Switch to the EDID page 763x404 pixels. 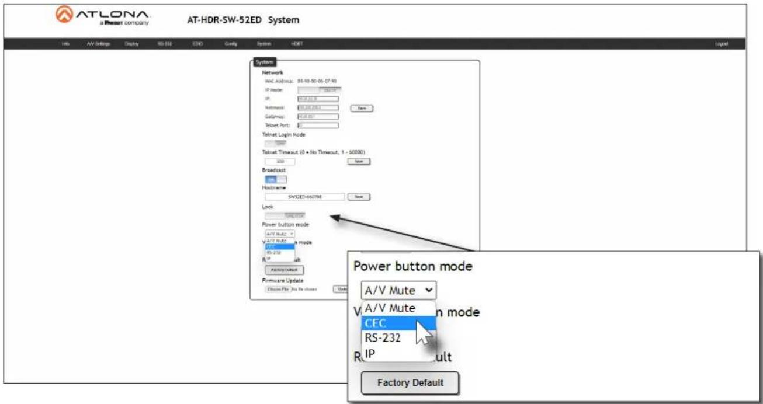[x=197, y=44]
